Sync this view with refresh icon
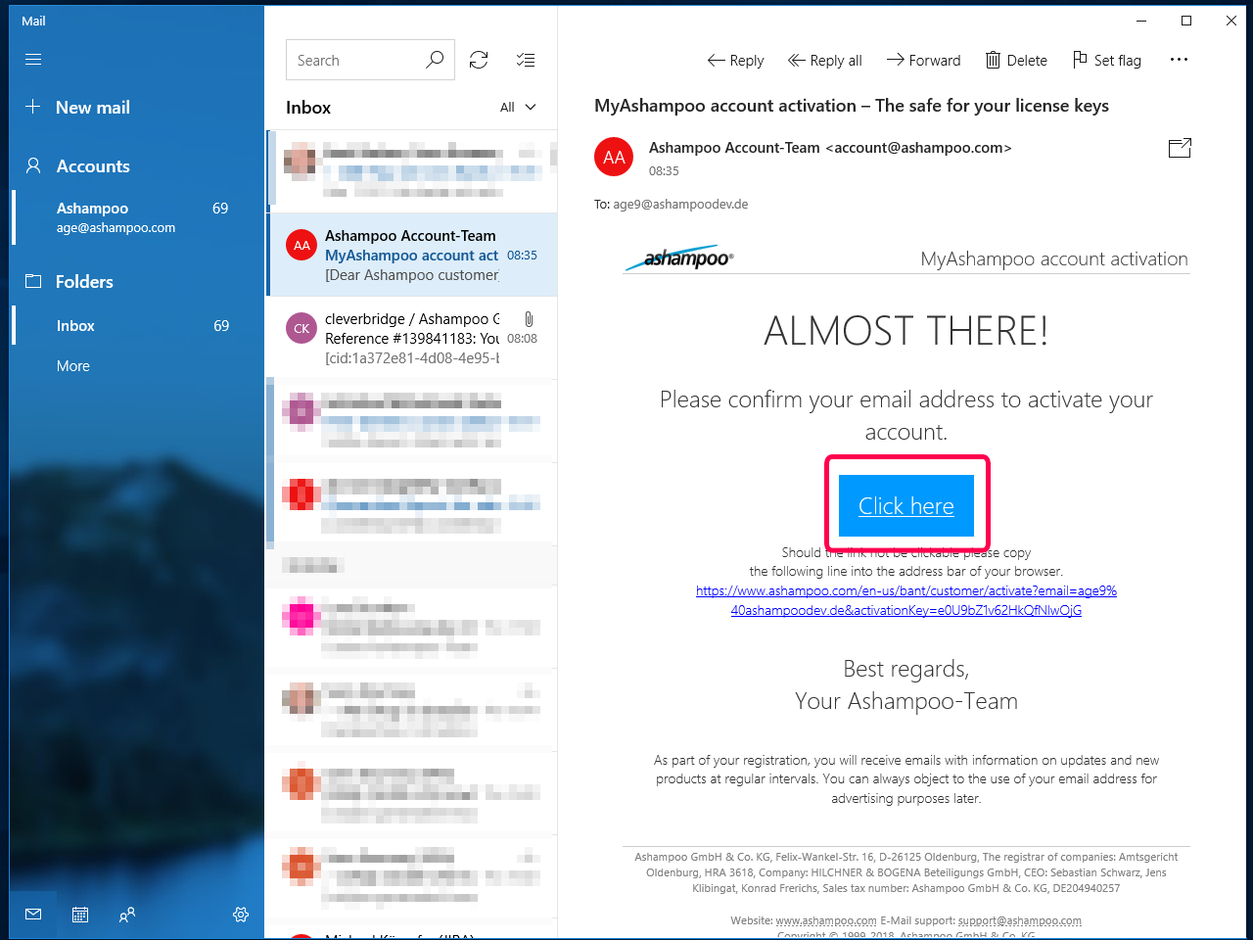This screenshot has height=940, width=1253. (x=479, y=60)
